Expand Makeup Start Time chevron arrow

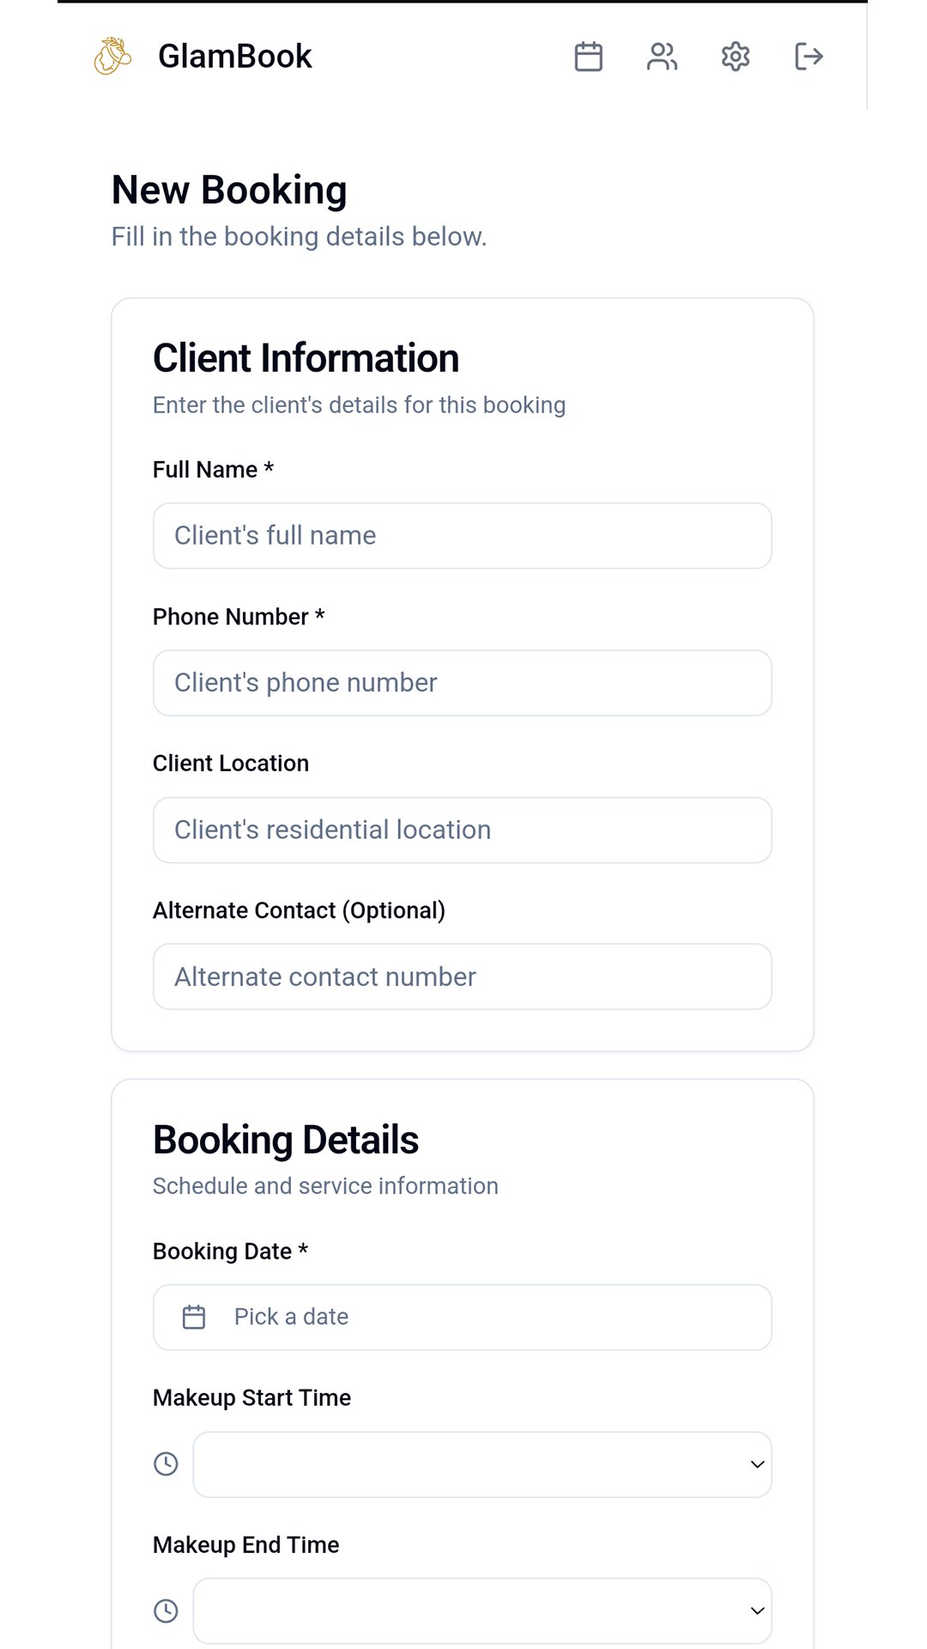pyautogui.click(x=757, y=1464)
